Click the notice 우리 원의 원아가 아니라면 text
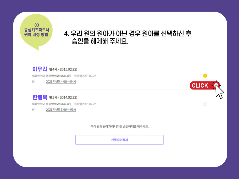The width and height of the screenshot is (239, 179). (x=119, y=126)
